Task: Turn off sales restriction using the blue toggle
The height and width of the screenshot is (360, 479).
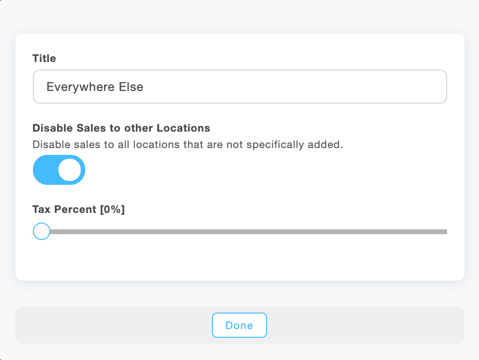Action: point(59,170)
